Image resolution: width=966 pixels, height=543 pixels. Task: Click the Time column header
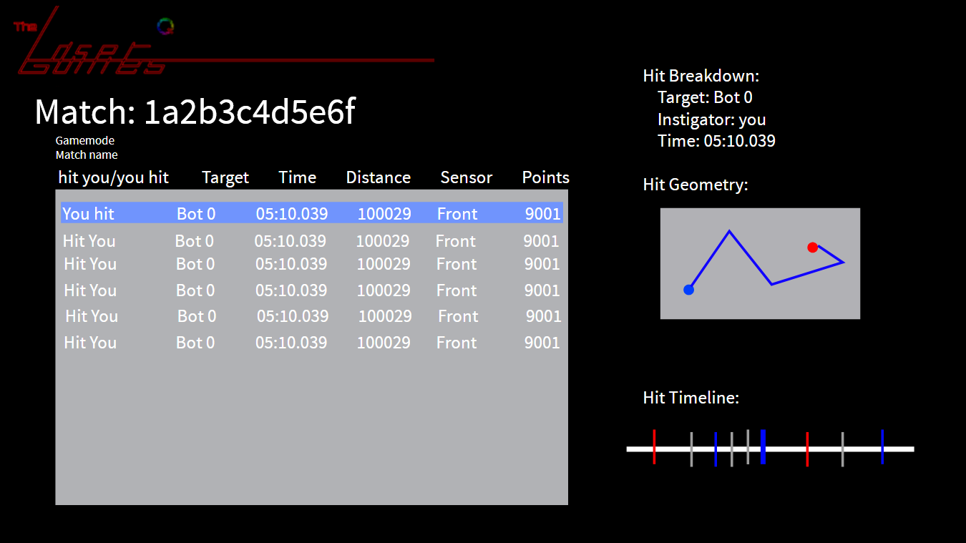point(297,177)
